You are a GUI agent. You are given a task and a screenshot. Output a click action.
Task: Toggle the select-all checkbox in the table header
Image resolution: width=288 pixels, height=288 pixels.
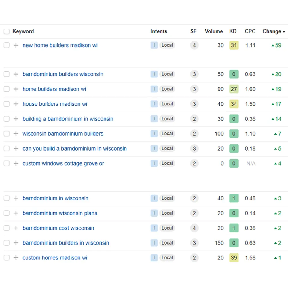click(7, 31)
